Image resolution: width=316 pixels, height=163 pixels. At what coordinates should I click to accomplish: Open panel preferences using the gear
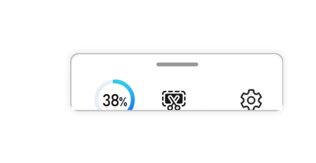[251, 100]
